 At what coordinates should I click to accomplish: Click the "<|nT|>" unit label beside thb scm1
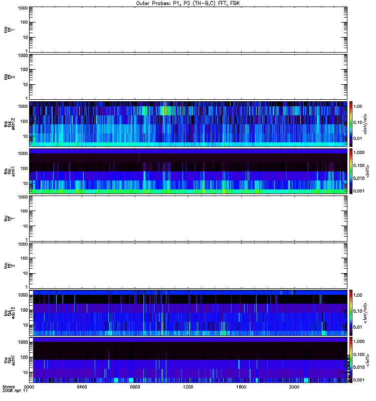(368, 171)
